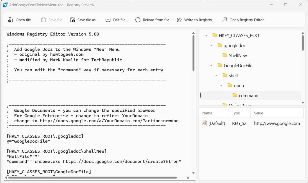Screen dimensions: 308x183
Task: Click the editor scroll down arrow
Action: (x=193, y=173)
